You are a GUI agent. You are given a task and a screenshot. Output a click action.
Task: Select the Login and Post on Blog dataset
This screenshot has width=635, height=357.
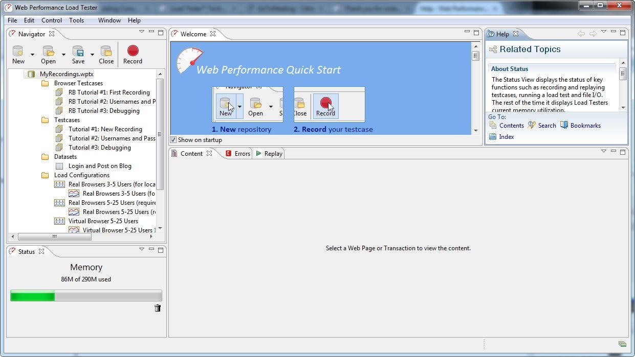tap(101, 166)
